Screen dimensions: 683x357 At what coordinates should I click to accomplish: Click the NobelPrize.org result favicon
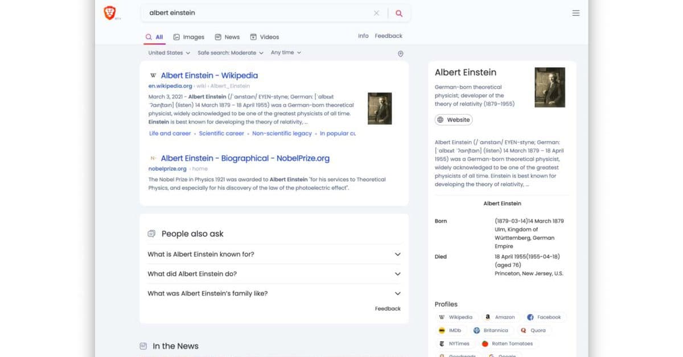pos(153,159)
